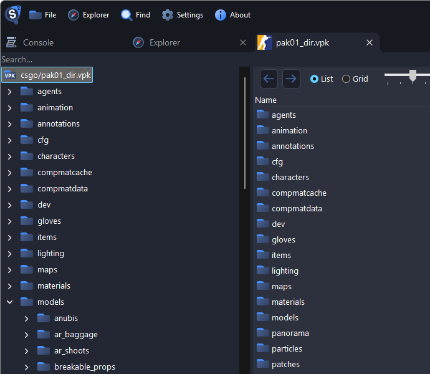Select lighting label in the tree

click(50, 254)
